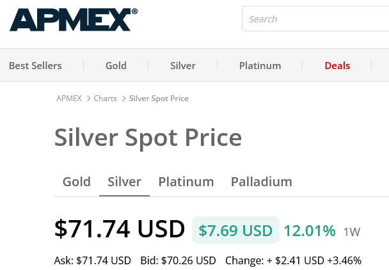This screenshot has height=270, width=389.
Task: Click the green $7.69 USD change badge
Action: tap(235, 230)
